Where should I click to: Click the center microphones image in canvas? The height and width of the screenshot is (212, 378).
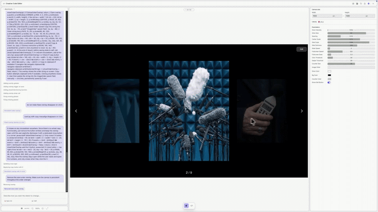point(189,111)
